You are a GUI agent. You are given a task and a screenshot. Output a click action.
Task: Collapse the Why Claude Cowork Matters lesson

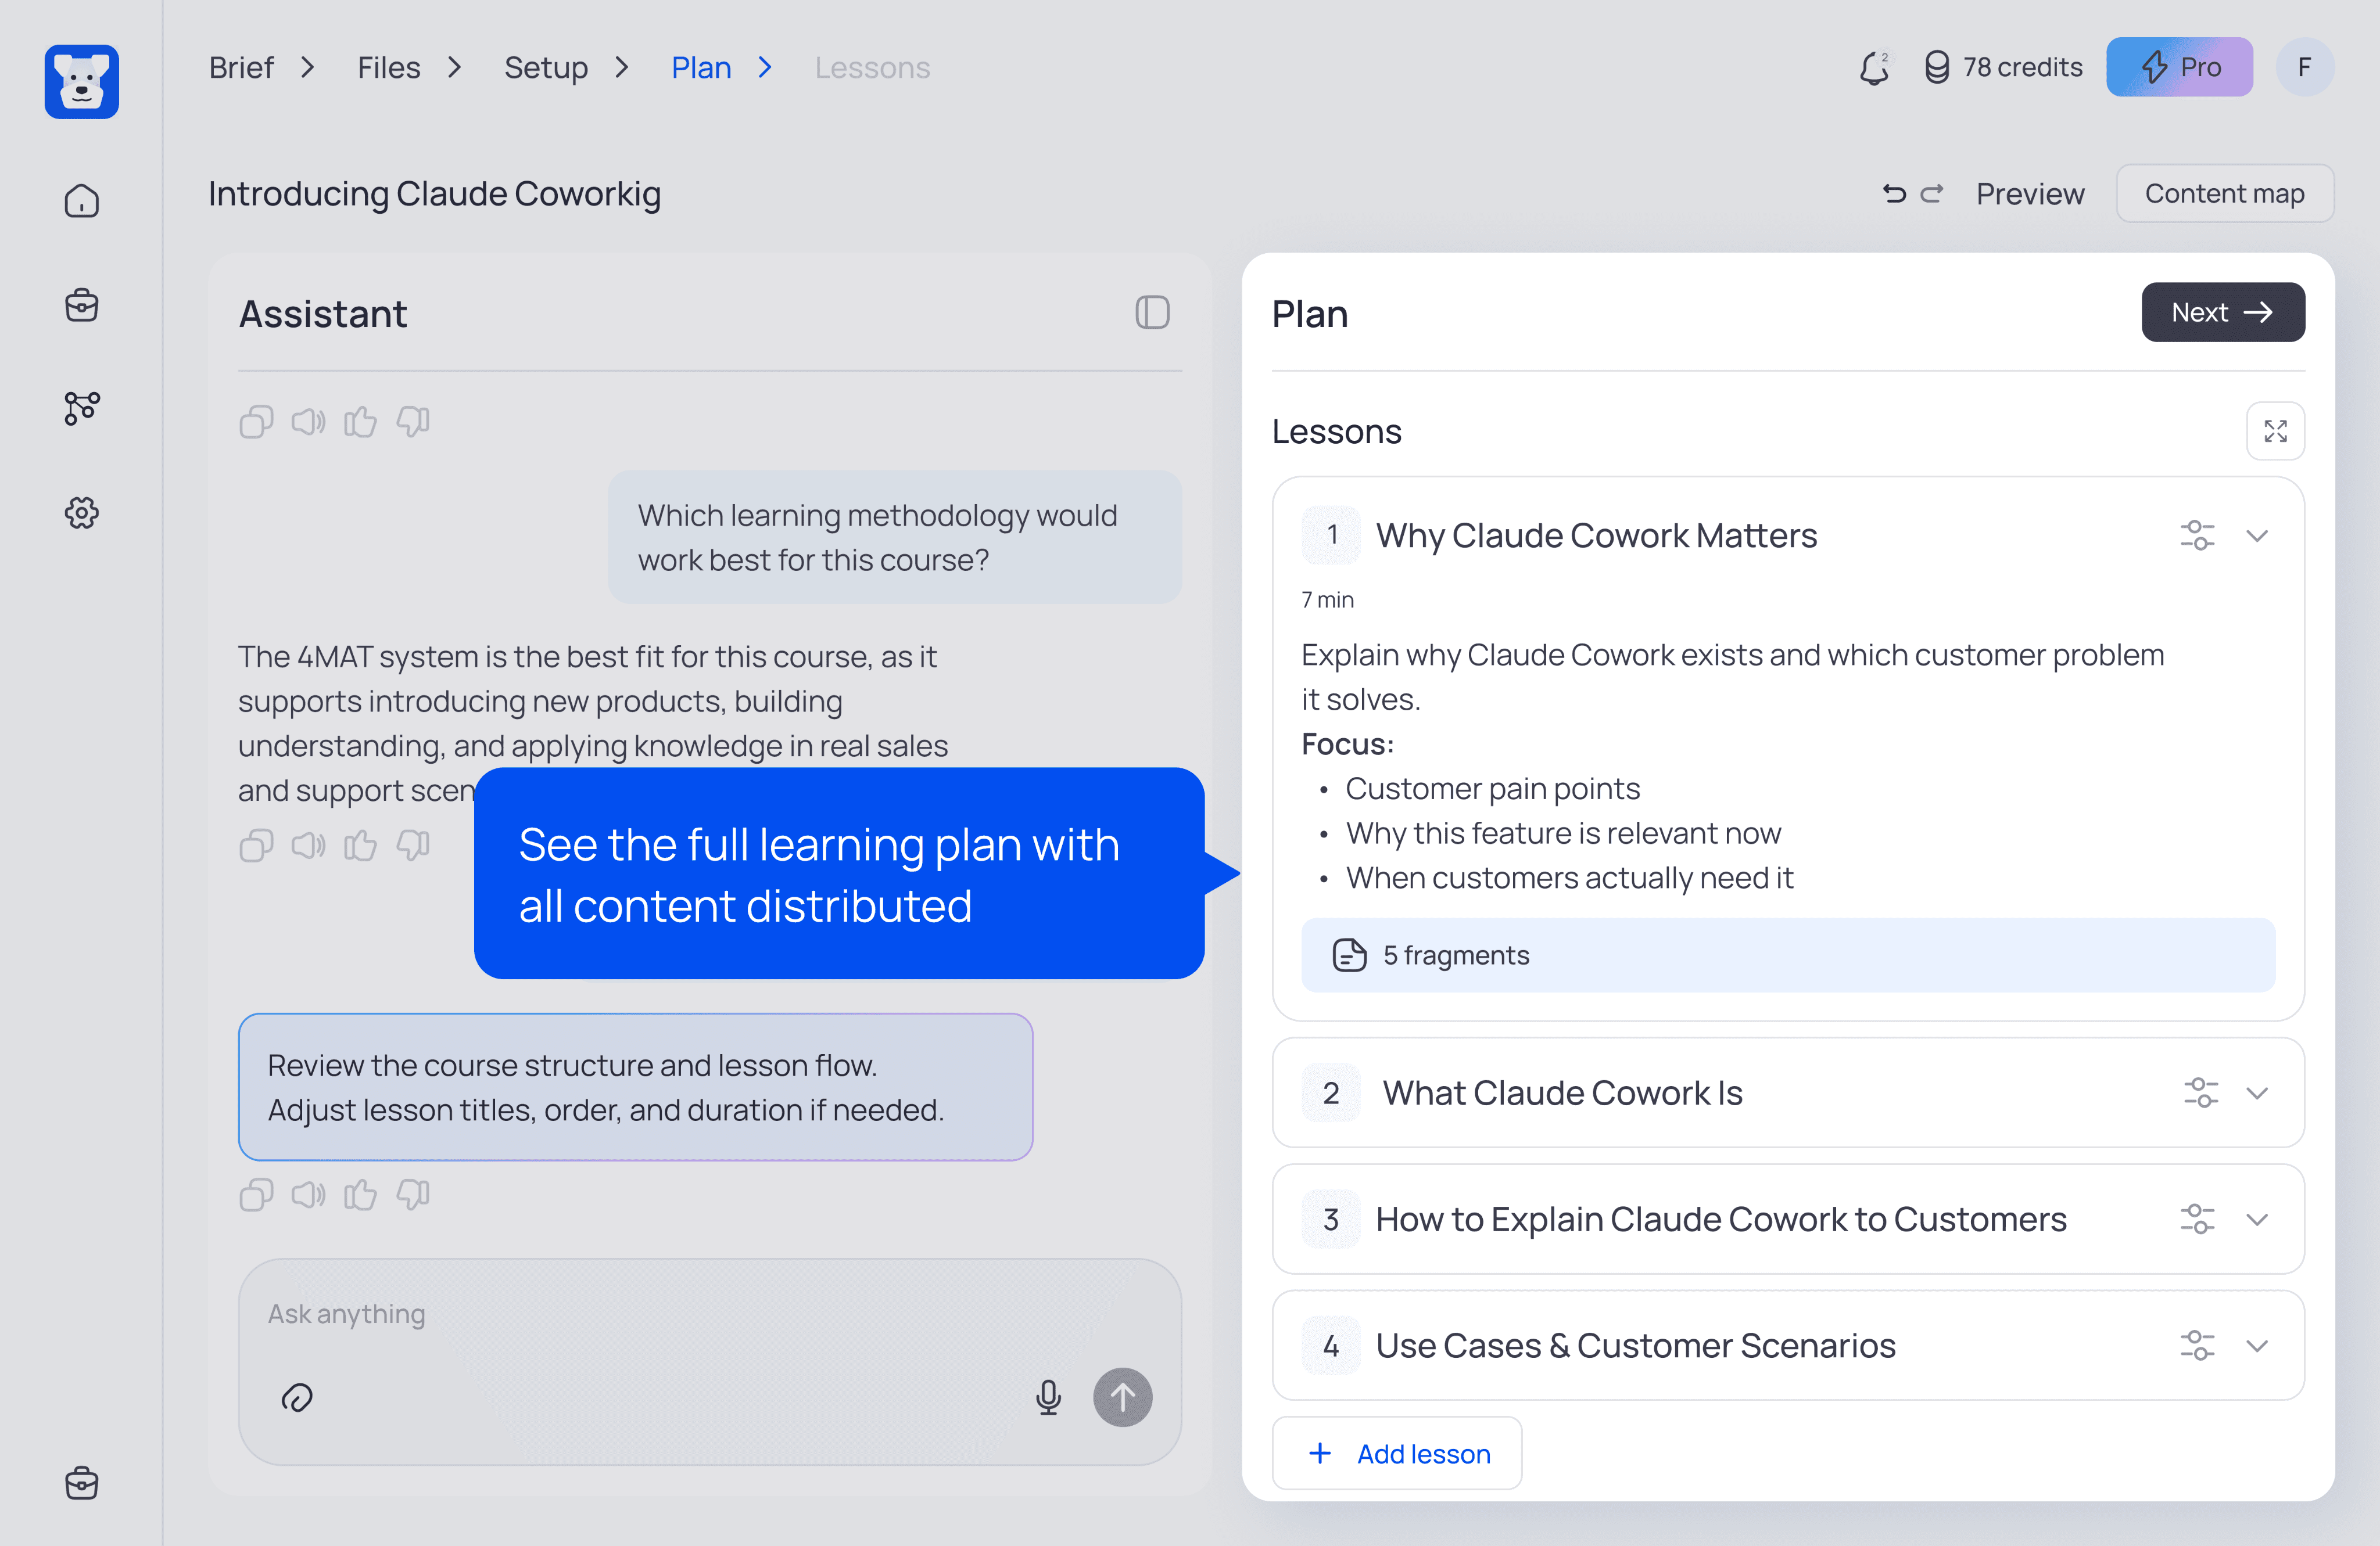[x=2257, y=535]
